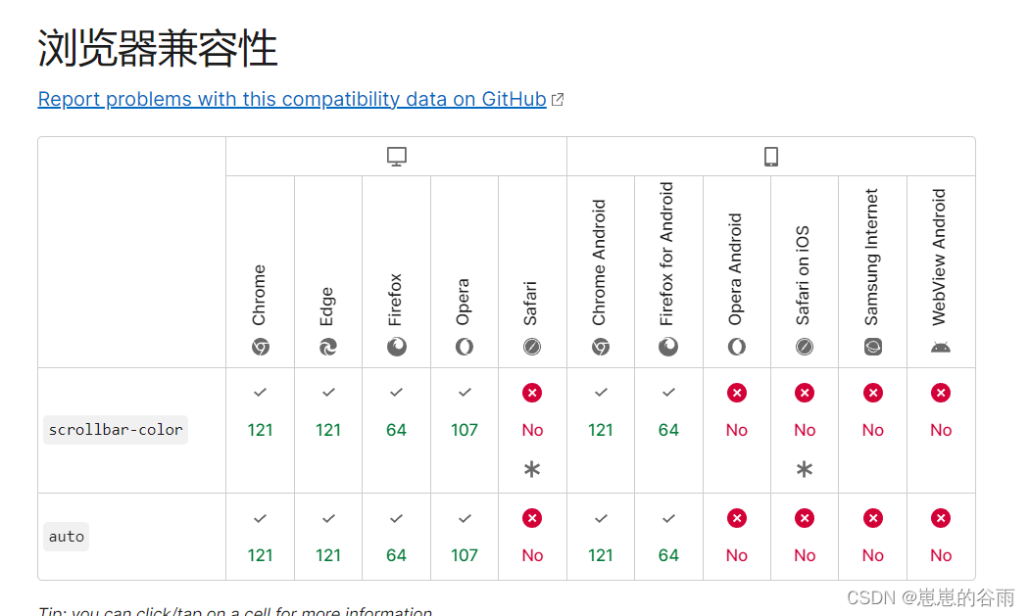Expand Safari on iOS scrollbar-color asterisk cell
Image resolution: width=1030 pixels, height=616 pixels.
[805, 431]
